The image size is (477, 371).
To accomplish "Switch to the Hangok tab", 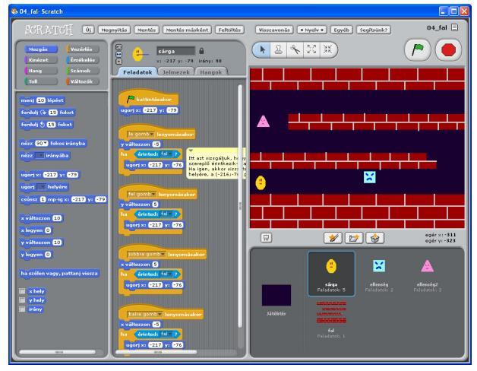I will [211, 72].
